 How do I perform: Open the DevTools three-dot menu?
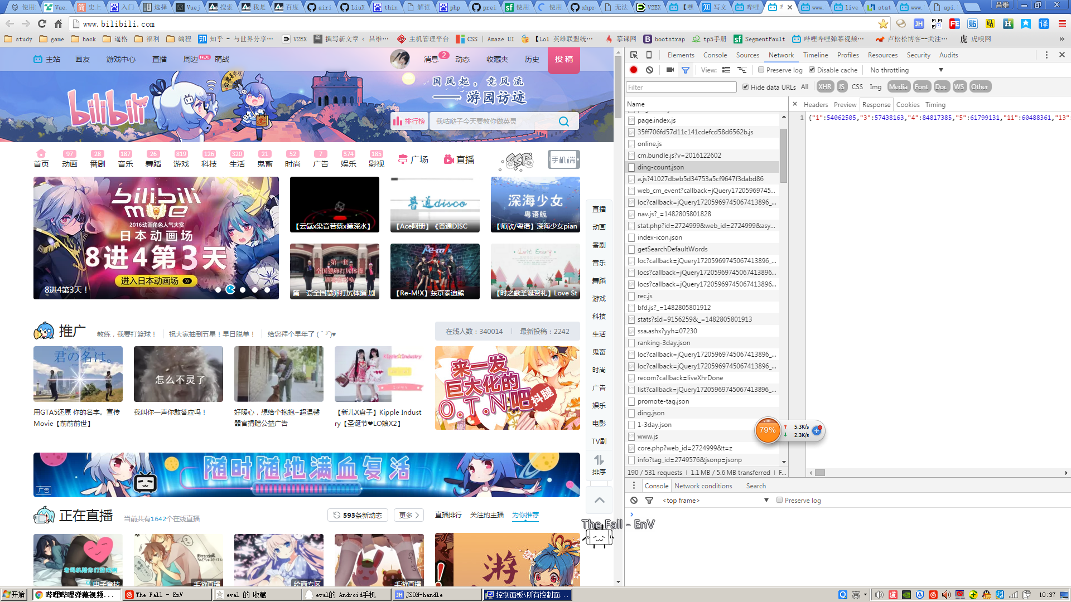[1046, 55]
